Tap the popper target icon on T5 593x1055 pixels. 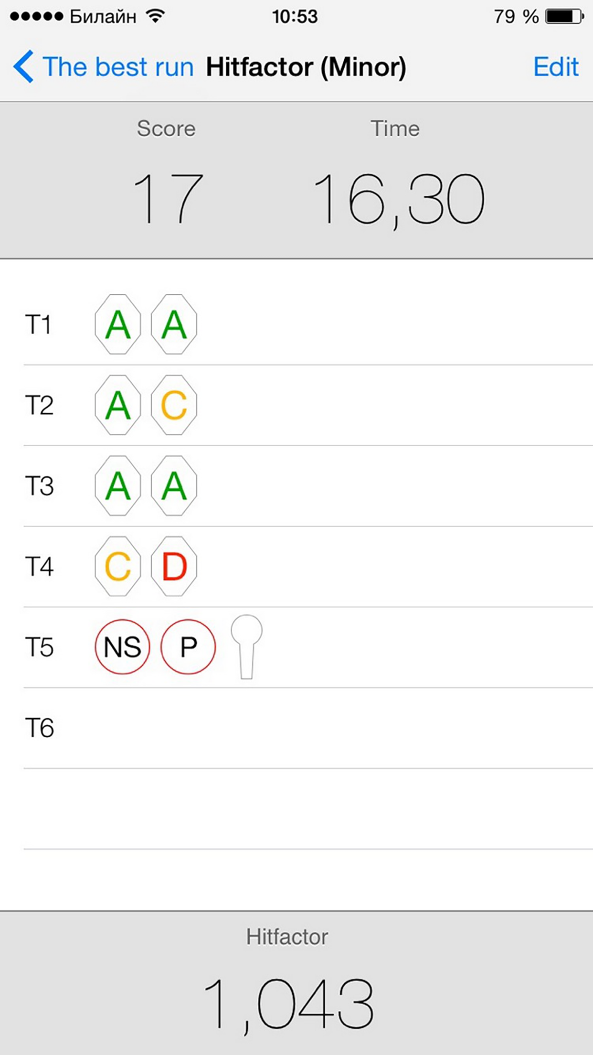pos(246,646)
